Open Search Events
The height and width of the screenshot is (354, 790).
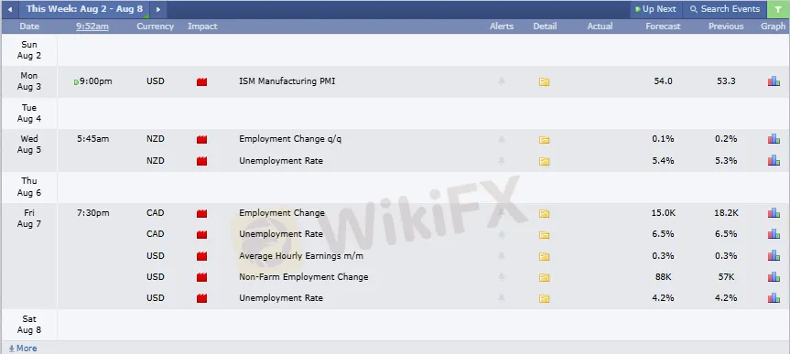(x=724, y=9)
